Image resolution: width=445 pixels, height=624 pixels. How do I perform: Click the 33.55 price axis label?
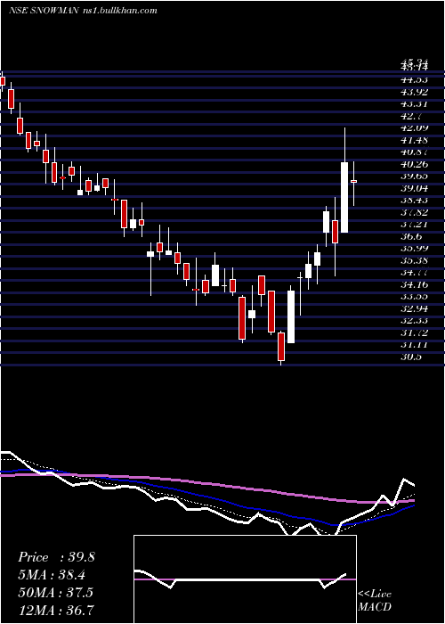coord(414,297)
